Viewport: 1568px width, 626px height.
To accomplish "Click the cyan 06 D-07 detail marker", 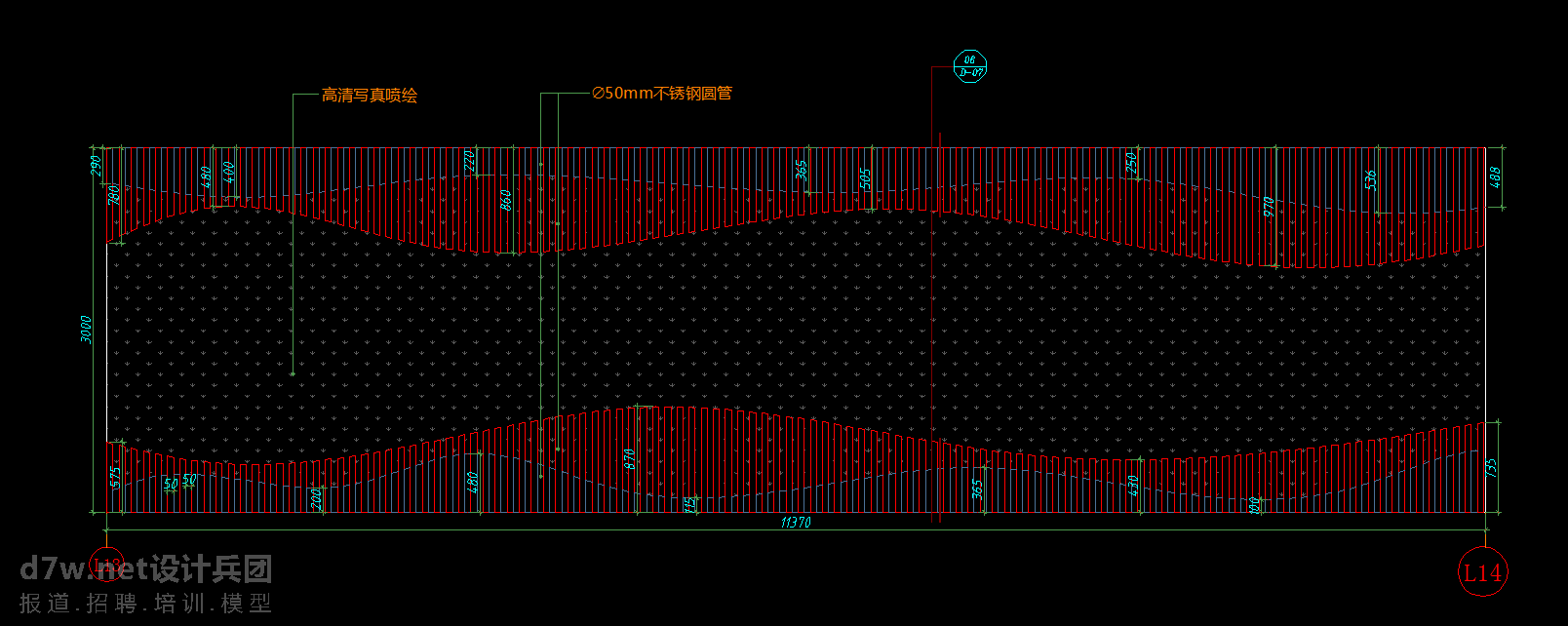I will [970, 66].
